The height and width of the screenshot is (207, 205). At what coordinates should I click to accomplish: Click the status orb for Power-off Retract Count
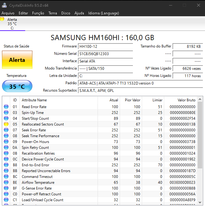[6, 194]
